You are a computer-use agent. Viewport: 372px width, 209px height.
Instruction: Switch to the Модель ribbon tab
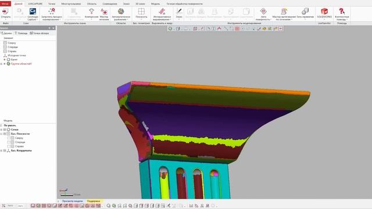pos(155,4)
